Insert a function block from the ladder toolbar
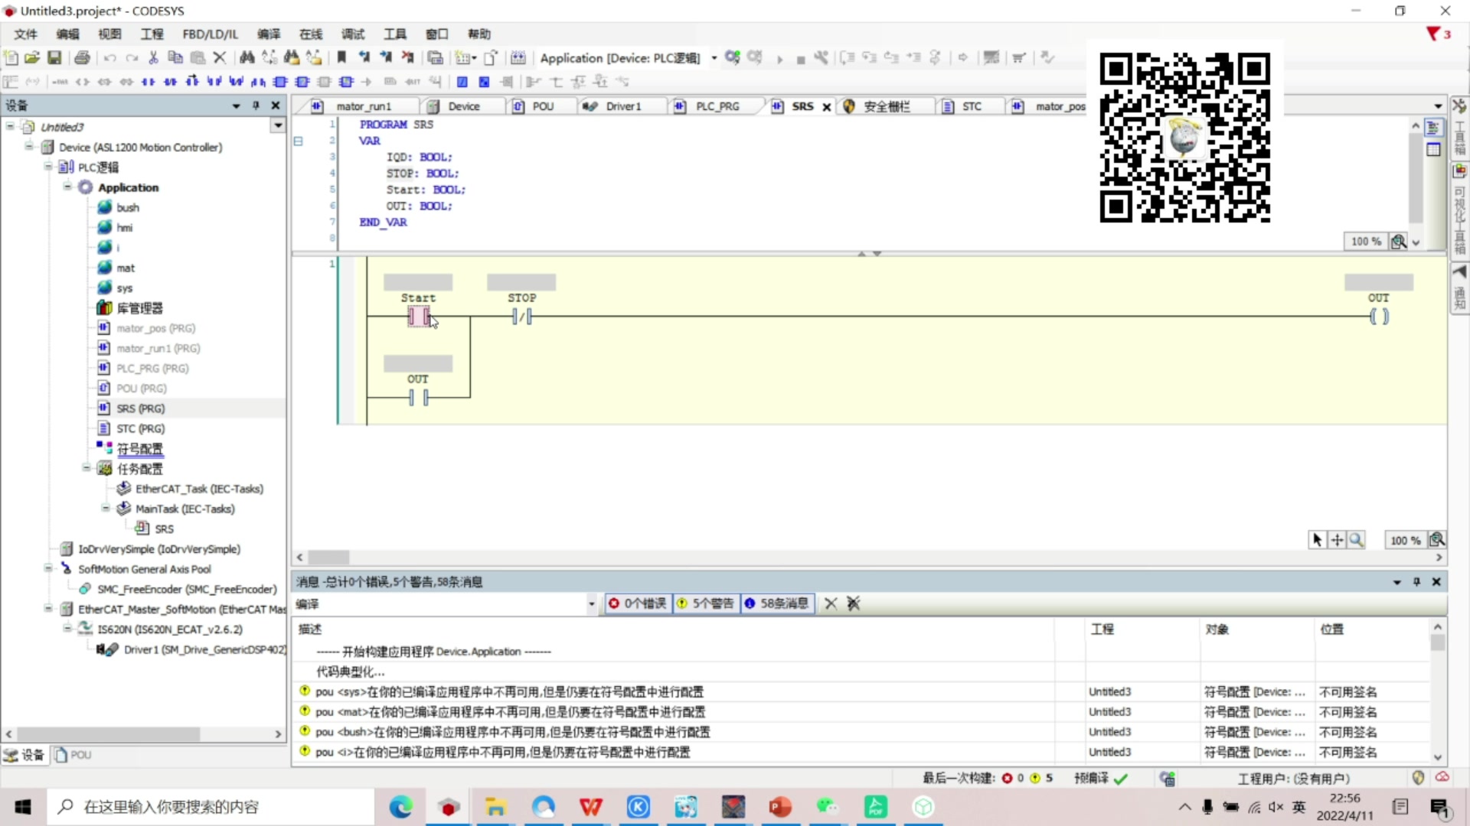The image size is (1470, 826). [x=280, y=82]
